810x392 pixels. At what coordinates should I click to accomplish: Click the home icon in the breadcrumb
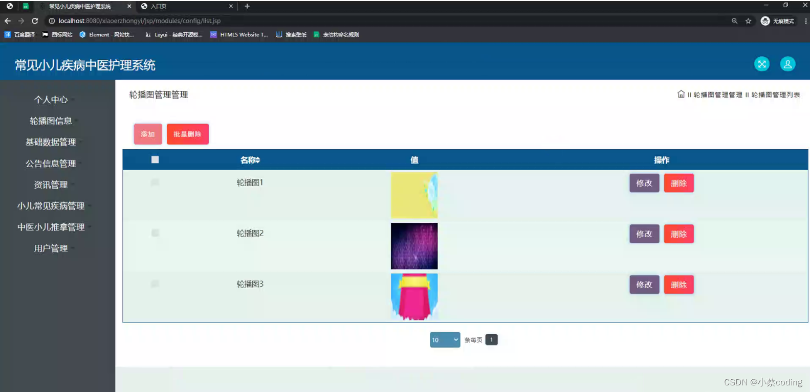pyautogui.click(x=681, y=94)
